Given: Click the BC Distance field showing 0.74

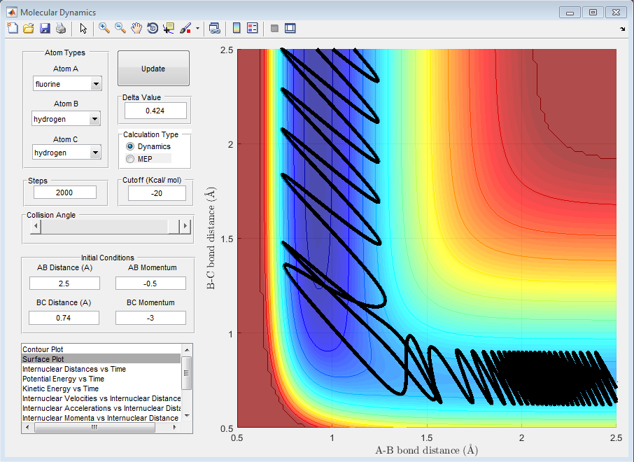Looking at the screenshot, I should coord(64,318).
